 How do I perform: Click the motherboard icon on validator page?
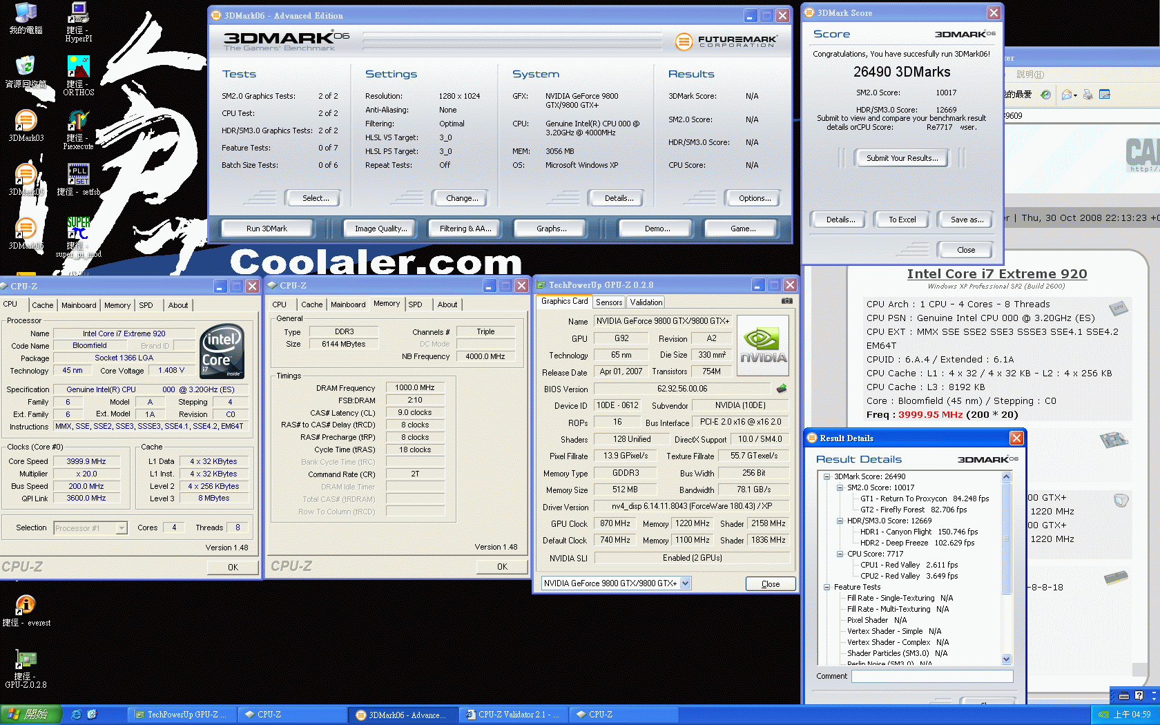click(1113, 439)
